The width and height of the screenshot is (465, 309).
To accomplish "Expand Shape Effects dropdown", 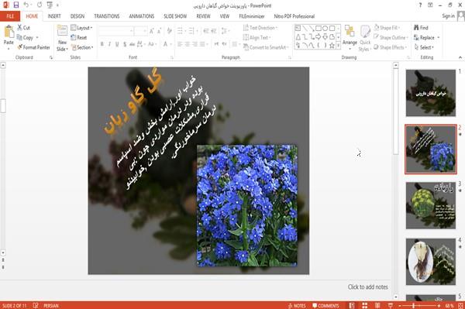I will [391, 47].
